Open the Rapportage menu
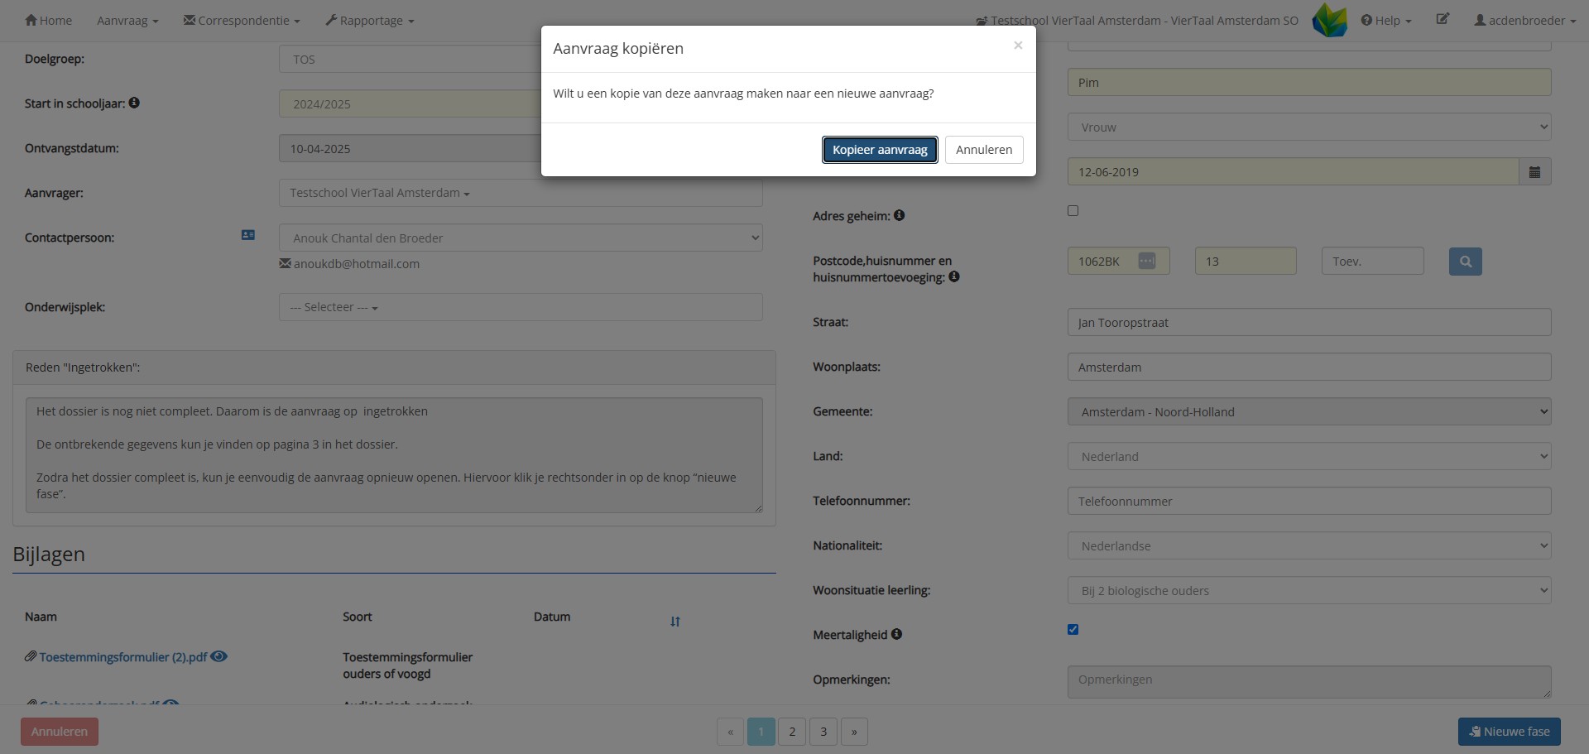1589x754 pixels. tap(370, 20)
